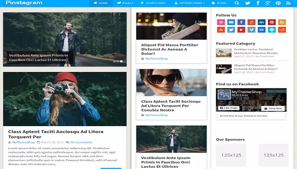Viewport: 297px width, 169px height.
Task: Click the MyThemeShop cart logo in Facebook widget
Action: coord(224,94)
